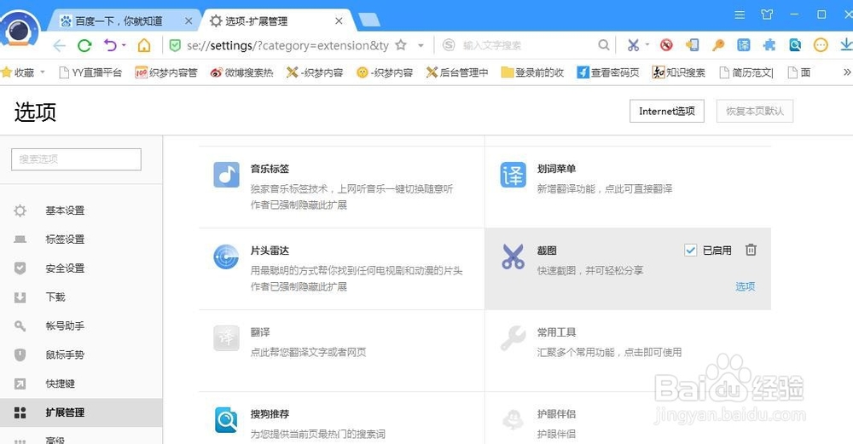
Task: Open the dropdown beside the undo icon
Action: tap(124, 45)
